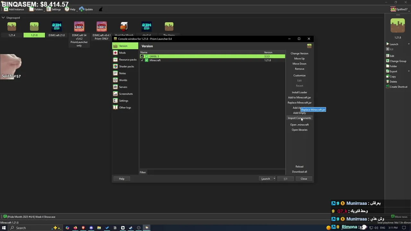Click Add Instance in main toolbar

click(x=14, y=9)
